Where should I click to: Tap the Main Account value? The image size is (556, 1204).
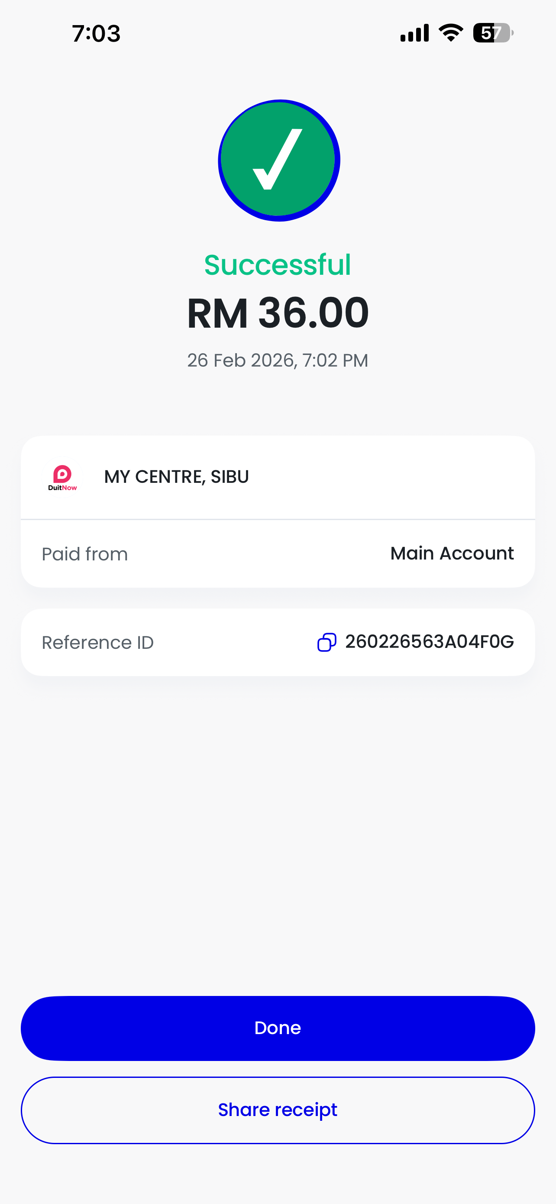[452, 553]
